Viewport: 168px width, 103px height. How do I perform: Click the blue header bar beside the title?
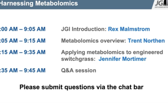coord(115,4)
